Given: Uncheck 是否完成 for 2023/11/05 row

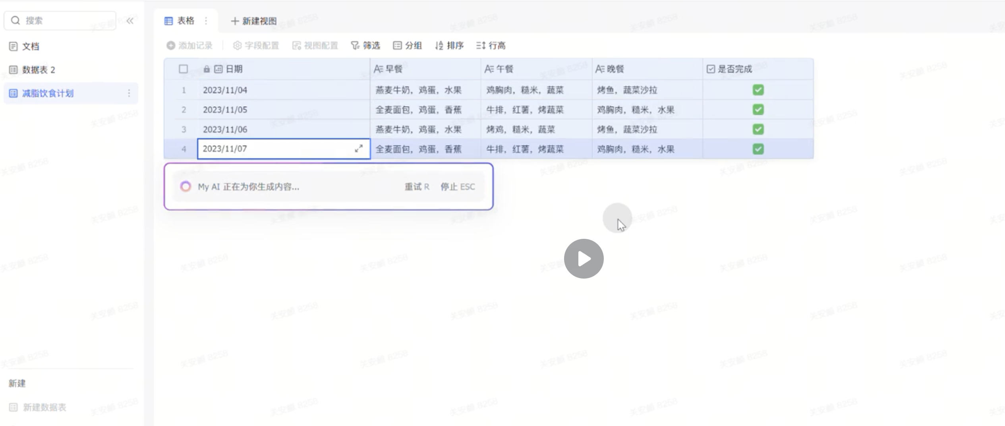Looking at the screenshot, I should click(x=758, y=109).
